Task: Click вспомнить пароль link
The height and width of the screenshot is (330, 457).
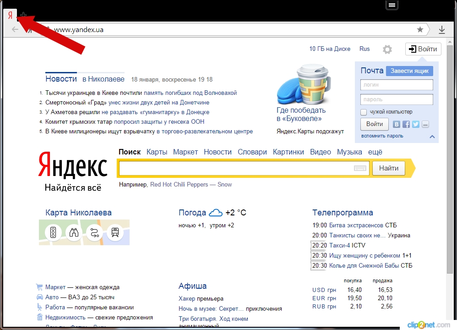Action: tap(382, 136)
